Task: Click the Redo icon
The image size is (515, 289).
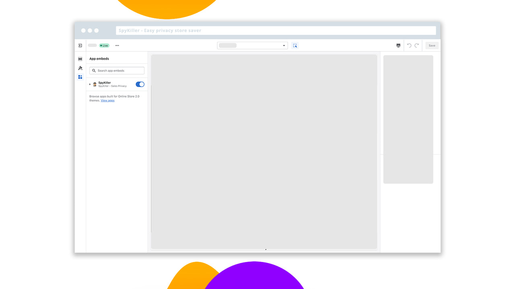Action: [416, 45]
